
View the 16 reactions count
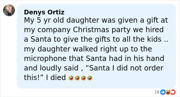pos(157,92)
